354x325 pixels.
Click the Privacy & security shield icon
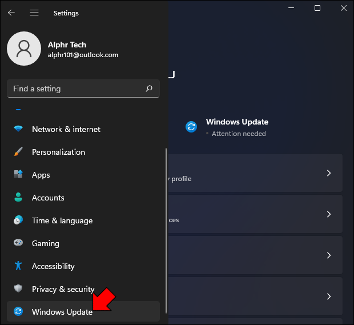point(18,288)
